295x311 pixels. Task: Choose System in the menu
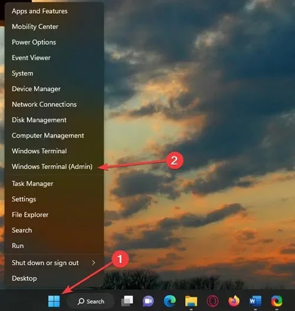pos(54,73)
